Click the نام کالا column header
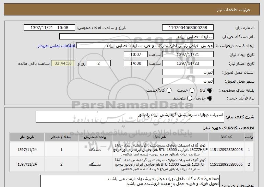 pos(160,137)
